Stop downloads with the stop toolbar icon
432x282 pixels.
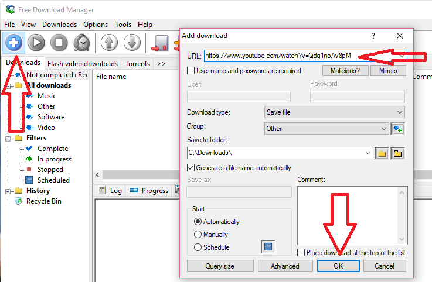[59, 43]
